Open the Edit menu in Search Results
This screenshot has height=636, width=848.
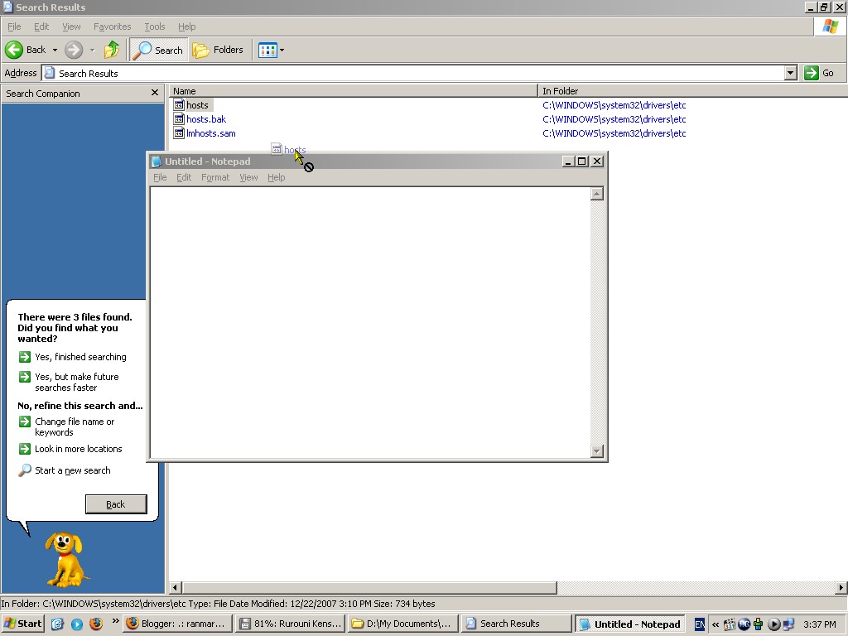tap(41, 26)
